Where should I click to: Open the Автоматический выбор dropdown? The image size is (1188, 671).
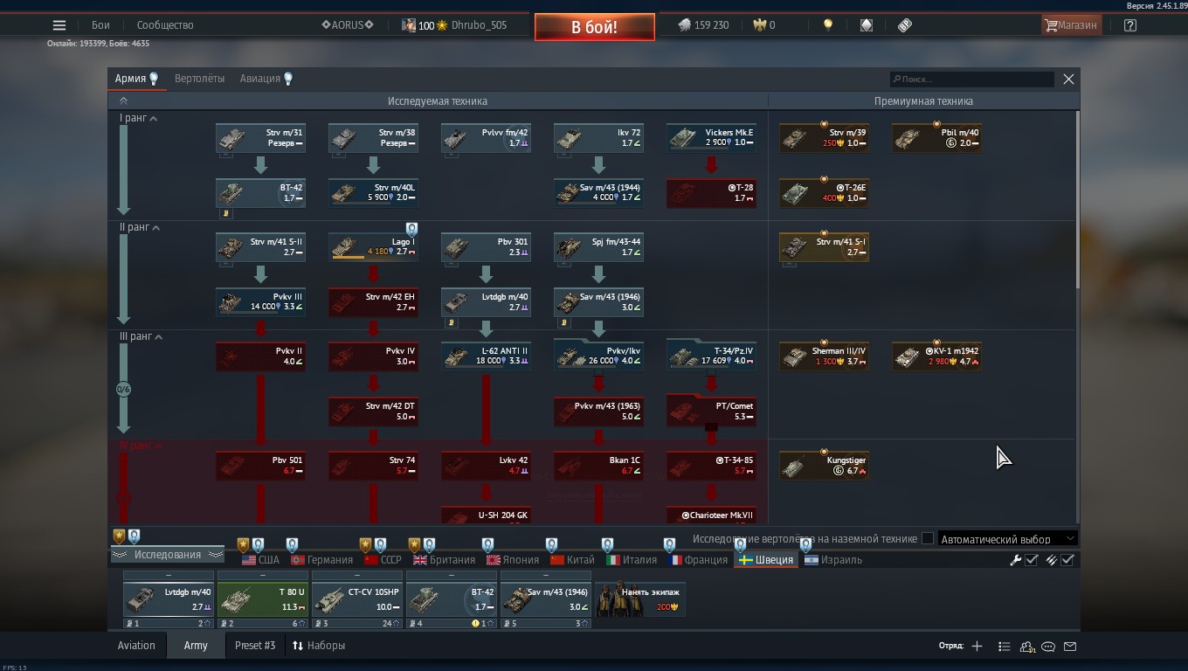(x=1007, y=539)
